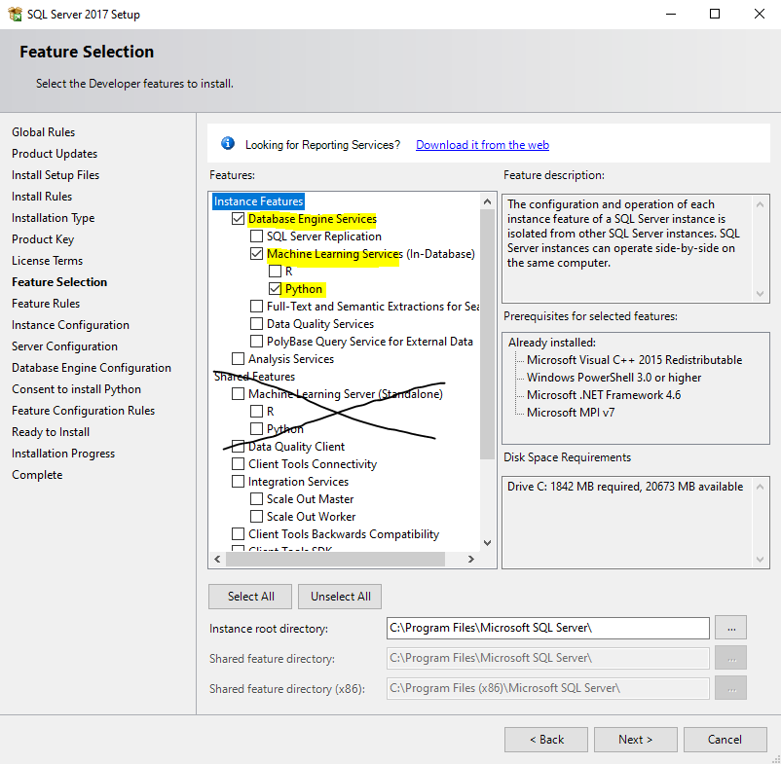This screenshot has height=764, width=781.
Task: Click Consent to install Python step
Action: click(x=76, y=388)
